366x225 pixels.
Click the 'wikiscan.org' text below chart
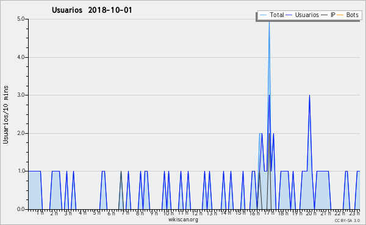pyautogui.click(x=183, y=220)
